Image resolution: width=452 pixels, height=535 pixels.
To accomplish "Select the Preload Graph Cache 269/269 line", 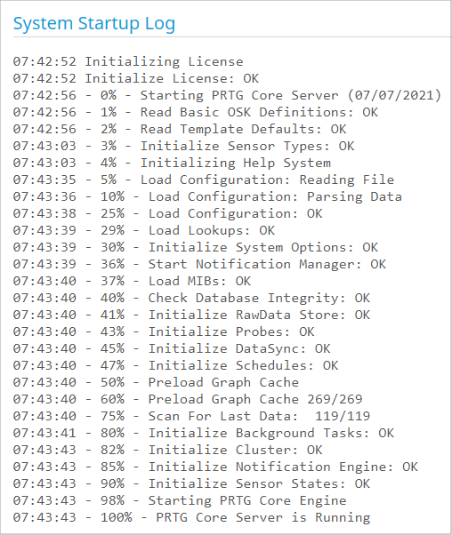I will click(188, 400).
